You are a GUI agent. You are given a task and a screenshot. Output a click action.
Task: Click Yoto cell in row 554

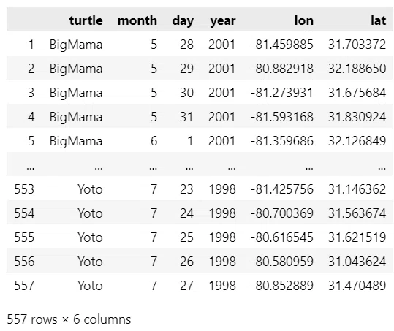point(90,213)
